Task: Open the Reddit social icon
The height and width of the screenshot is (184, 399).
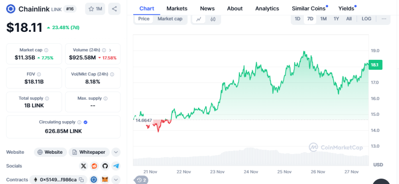Action: pos(94,166)
